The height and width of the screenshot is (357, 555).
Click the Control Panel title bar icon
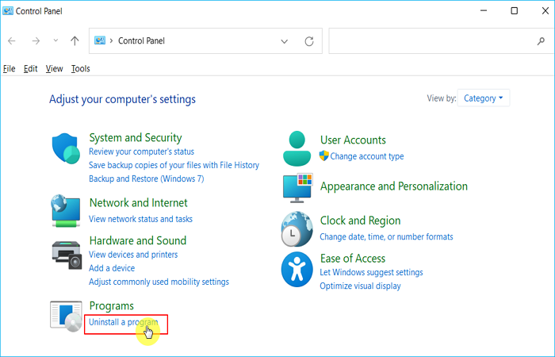(8, 11)
